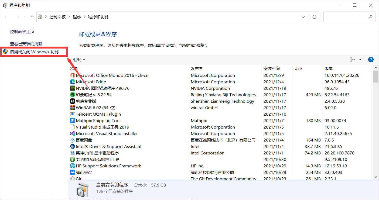Open Help using the blue question mark icon
This screenshot has height=200, width=379.
(371, 59)
